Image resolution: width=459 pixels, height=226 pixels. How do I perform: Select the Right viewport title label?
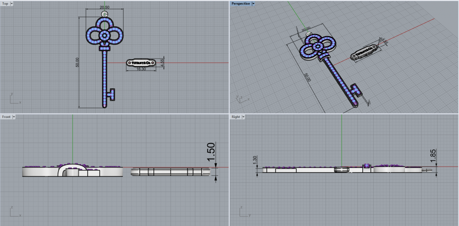236,117
